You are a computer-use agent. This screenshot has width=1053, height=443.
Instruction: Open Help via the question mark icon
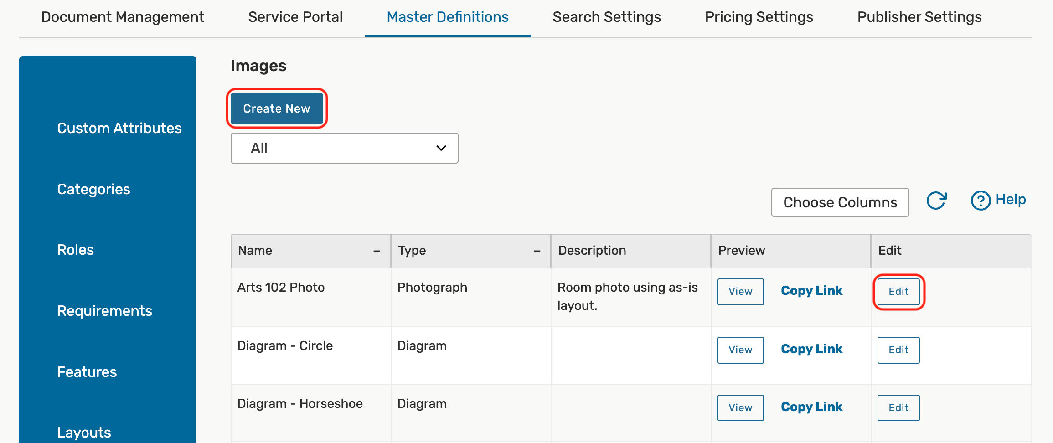981,201
